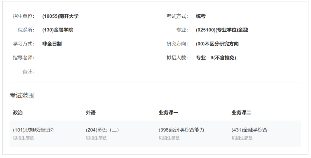Select the (431)金融学综合 cell
The width and height of the screenshot is (311, 158).
(x=249, y=130)
